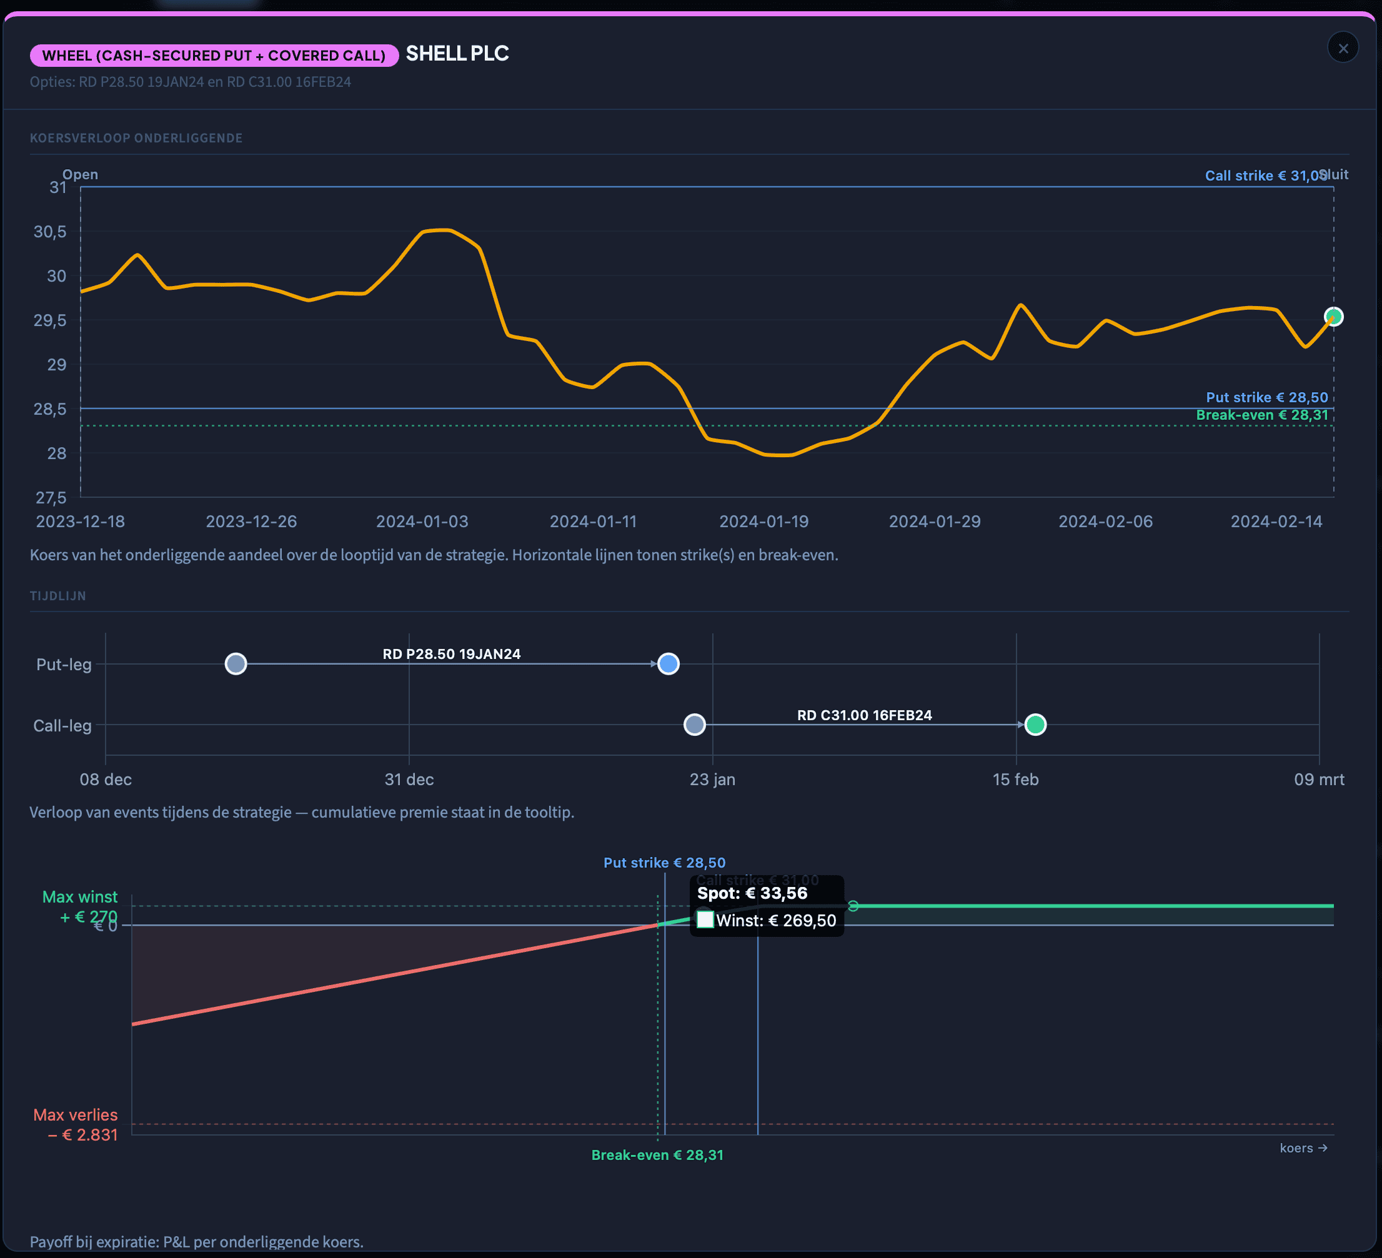
Task: Click the 2024-02-06 date on the price axis
Action: [x=1105, y=522]
